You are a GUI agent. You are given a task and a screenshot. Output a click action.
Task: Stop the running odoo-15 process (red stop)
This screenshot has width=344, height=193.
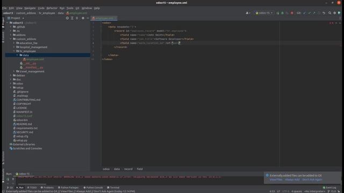click(x=292, y=13)
